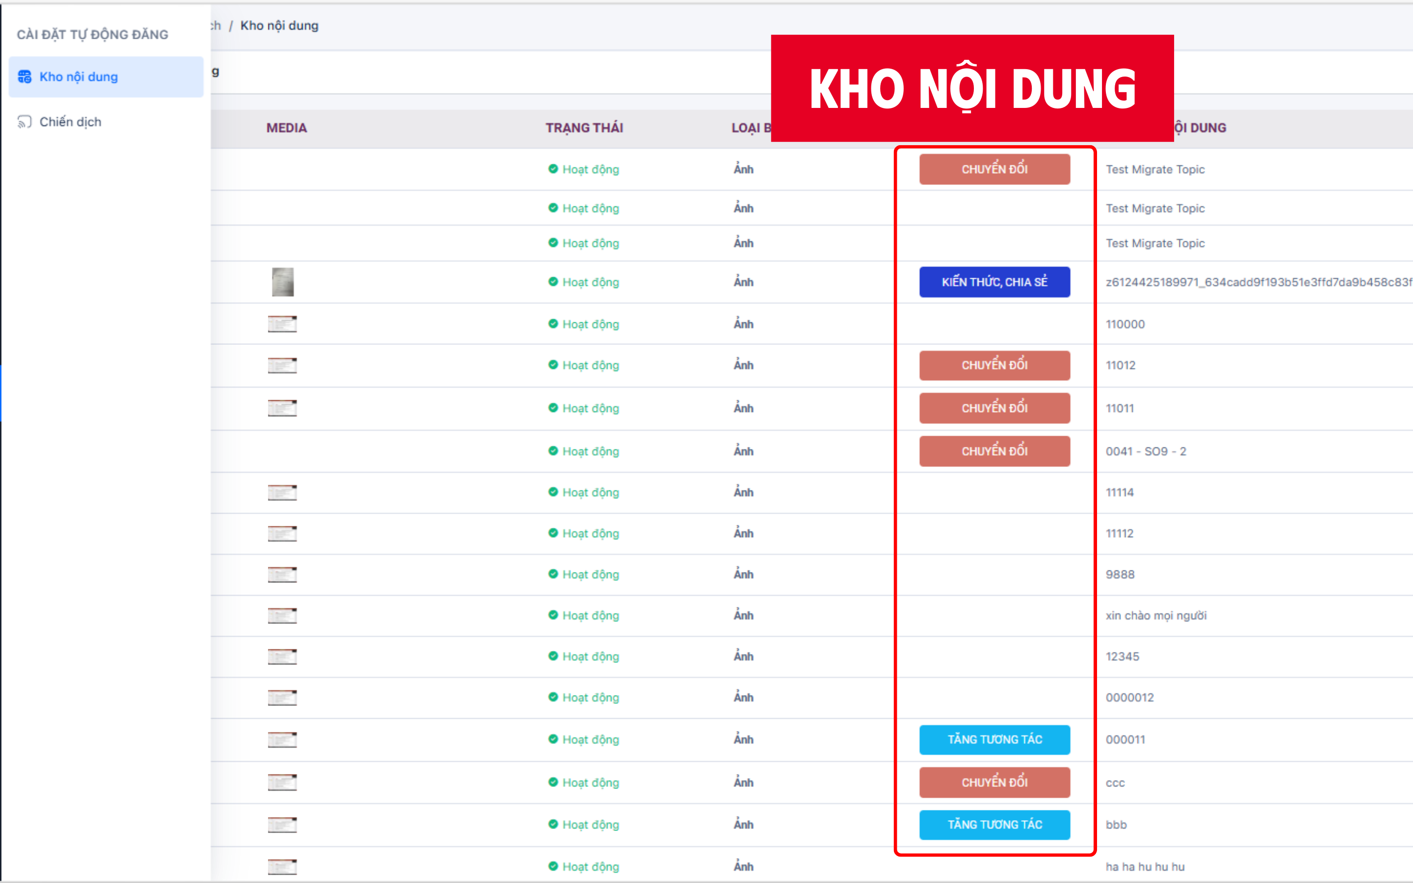Open media thumbnail in row 11012
The height and width of the screenshot is (883, 1413).
283,365
